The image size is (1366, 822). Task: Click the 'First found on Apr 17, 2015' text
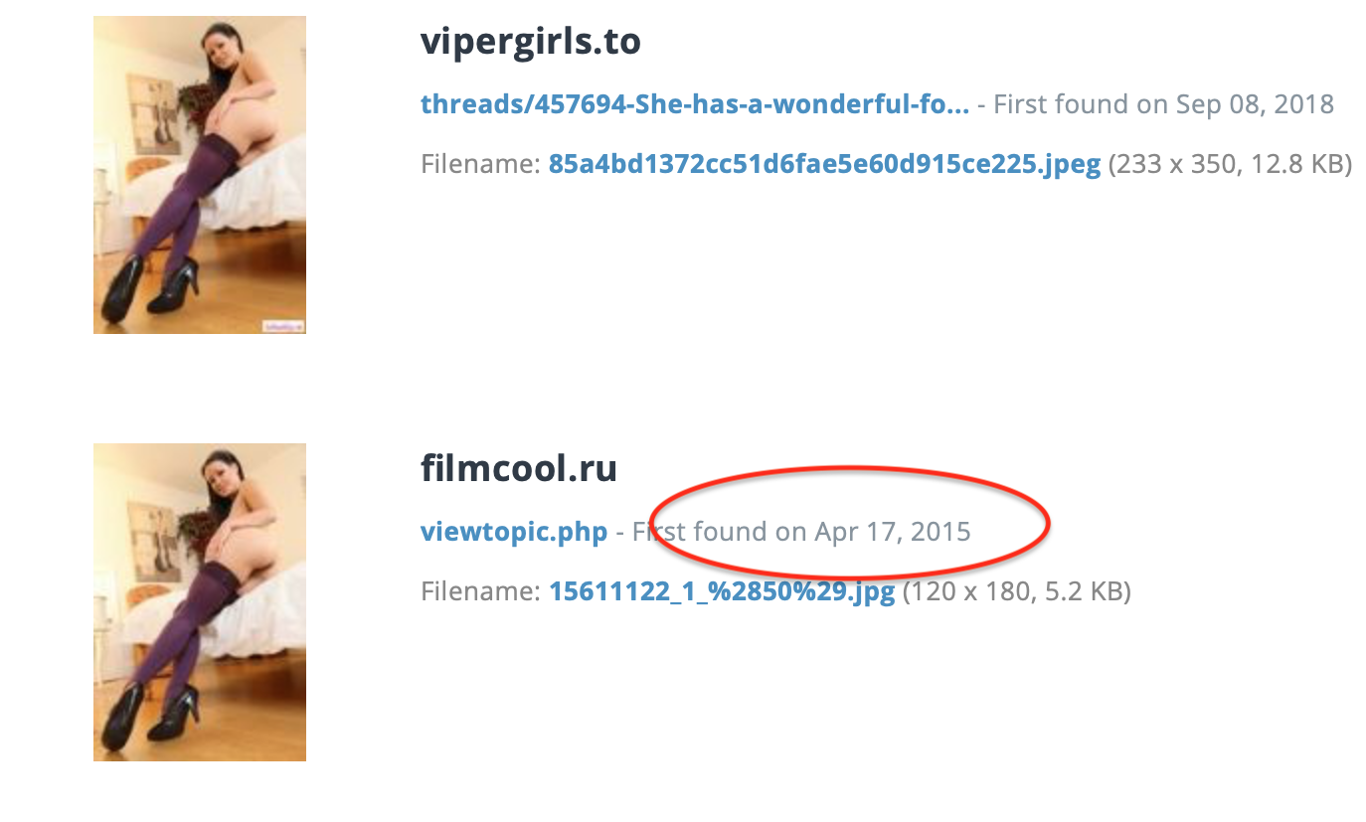click(801, 532)
